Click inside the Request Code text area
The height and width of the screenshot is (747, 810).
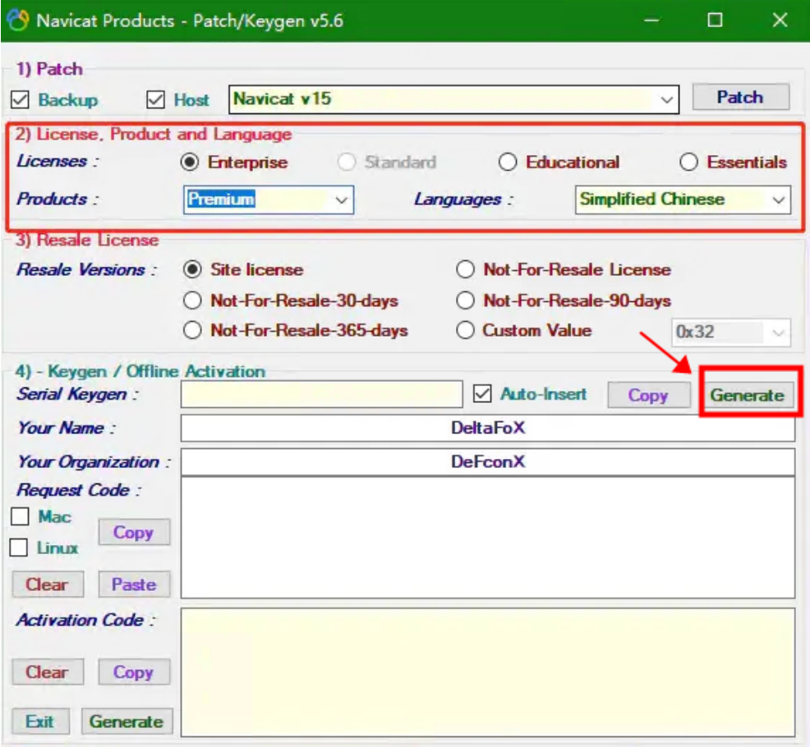(x=488, y=538)
